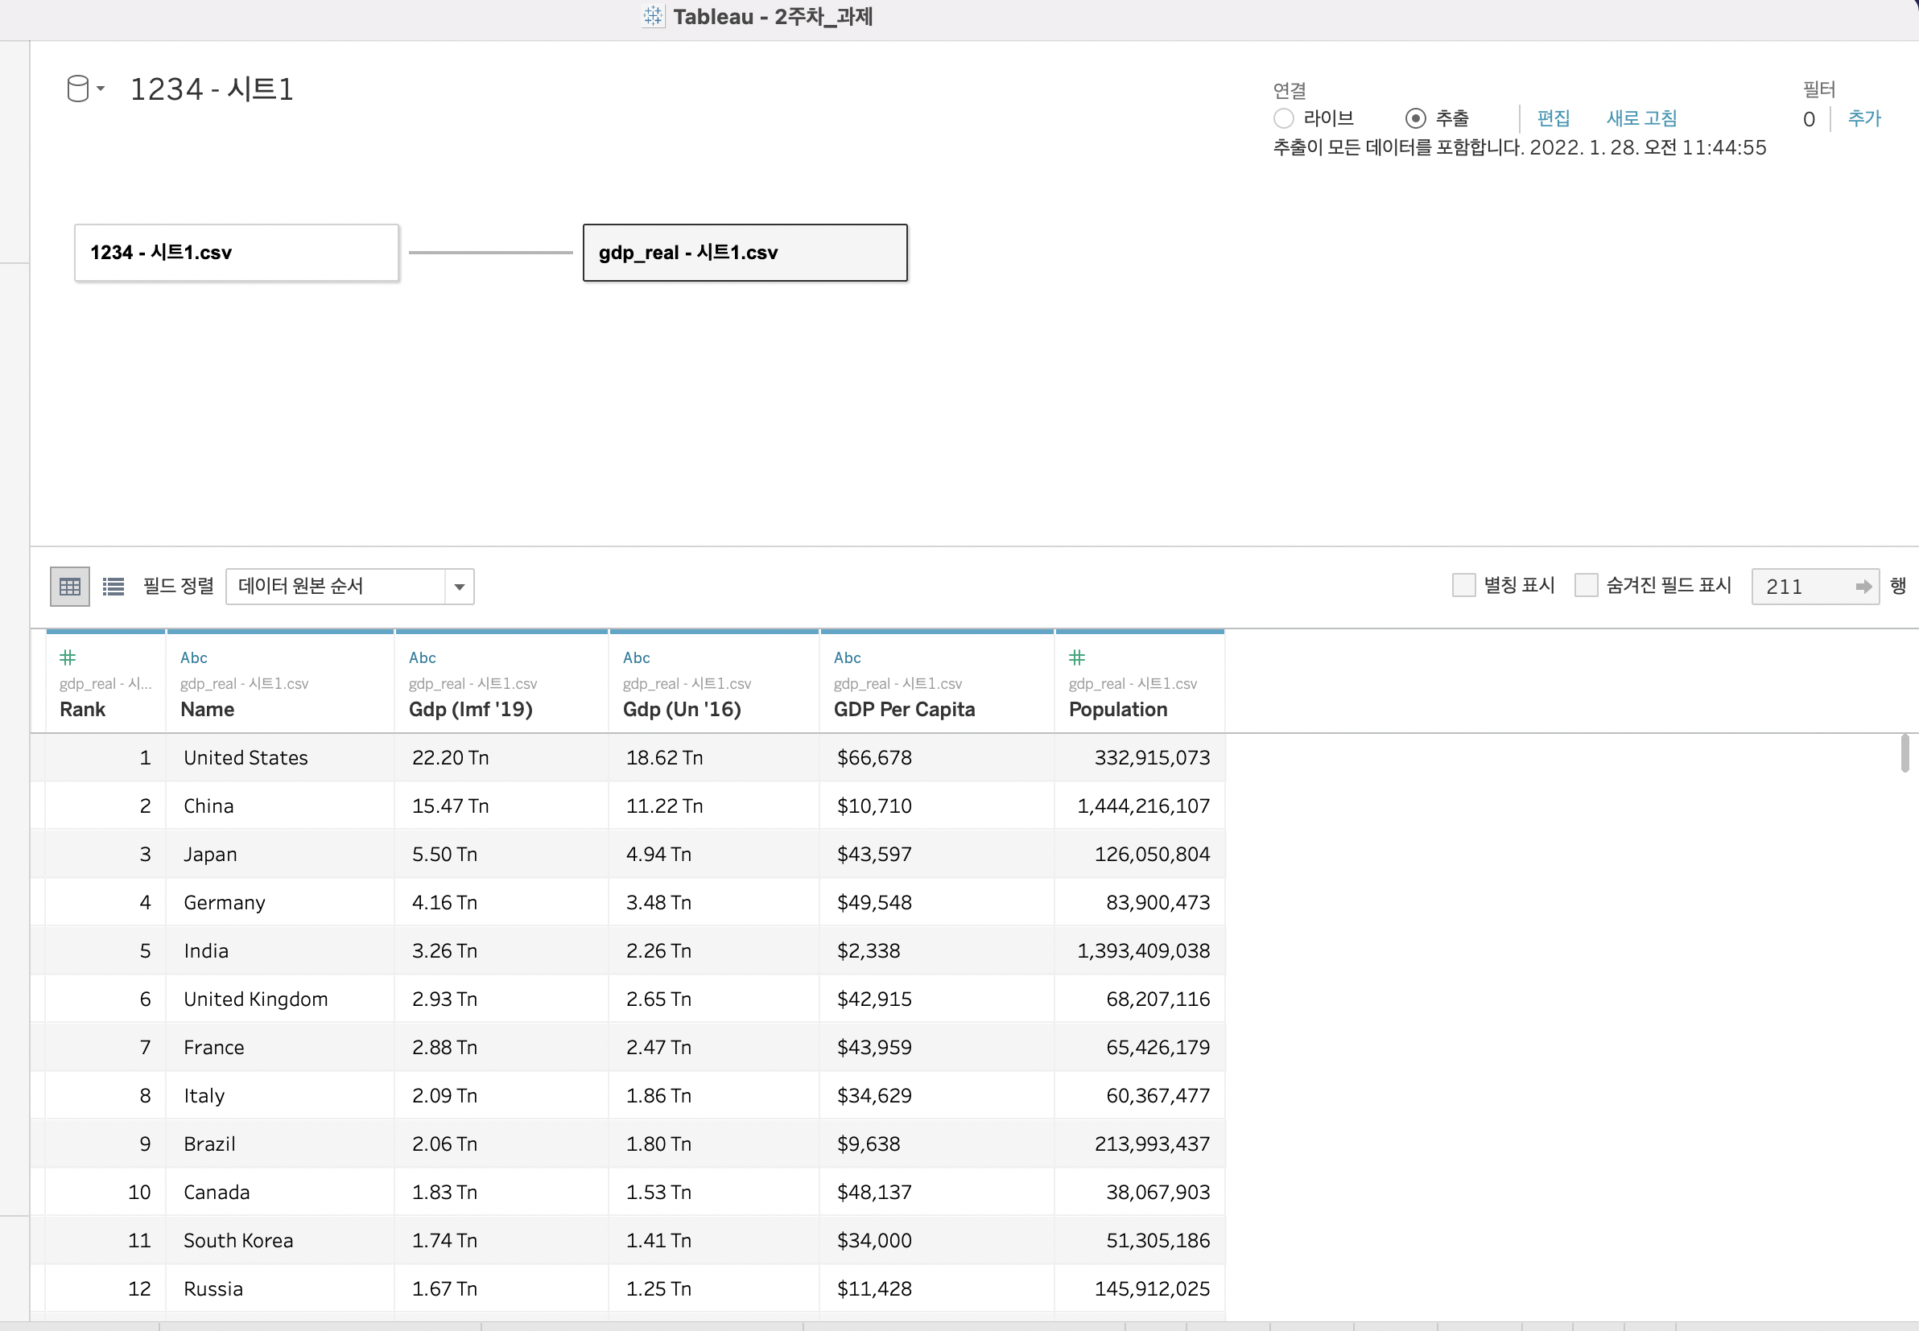Click the 편집 extract edit link
The height and width of the screenshot is (1331, 1919).
point(1553,118)
